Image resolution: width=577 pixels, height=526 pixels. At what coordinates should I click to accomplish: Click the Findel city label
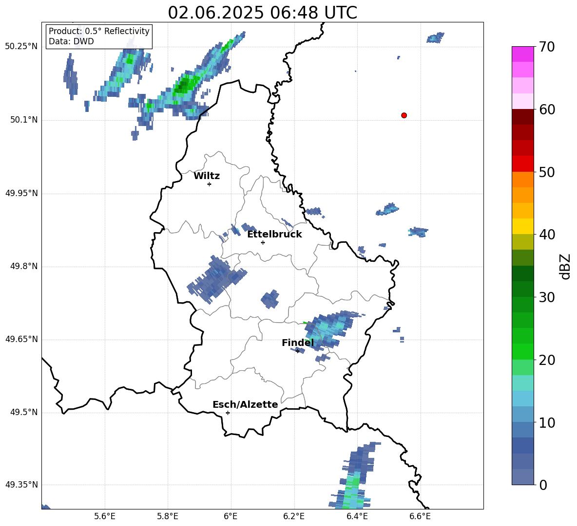298,343
